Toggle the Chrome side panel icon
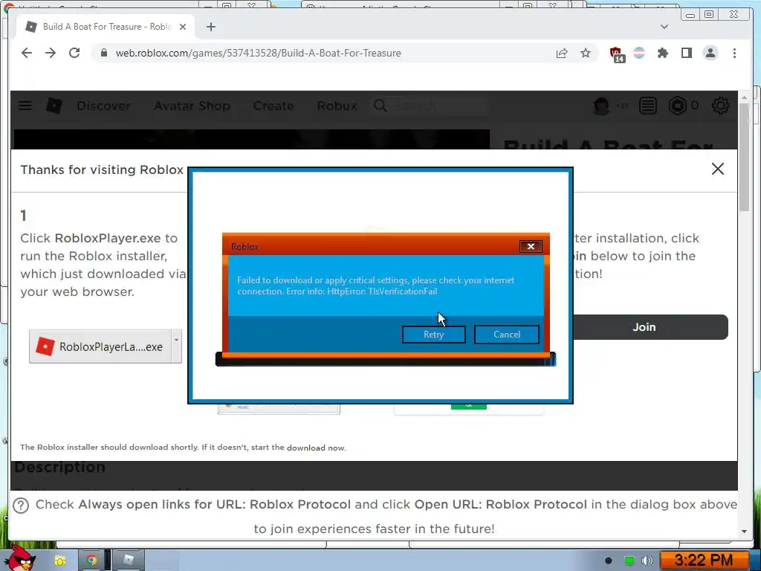Screen dimensions: 761x571 [686, 53]
